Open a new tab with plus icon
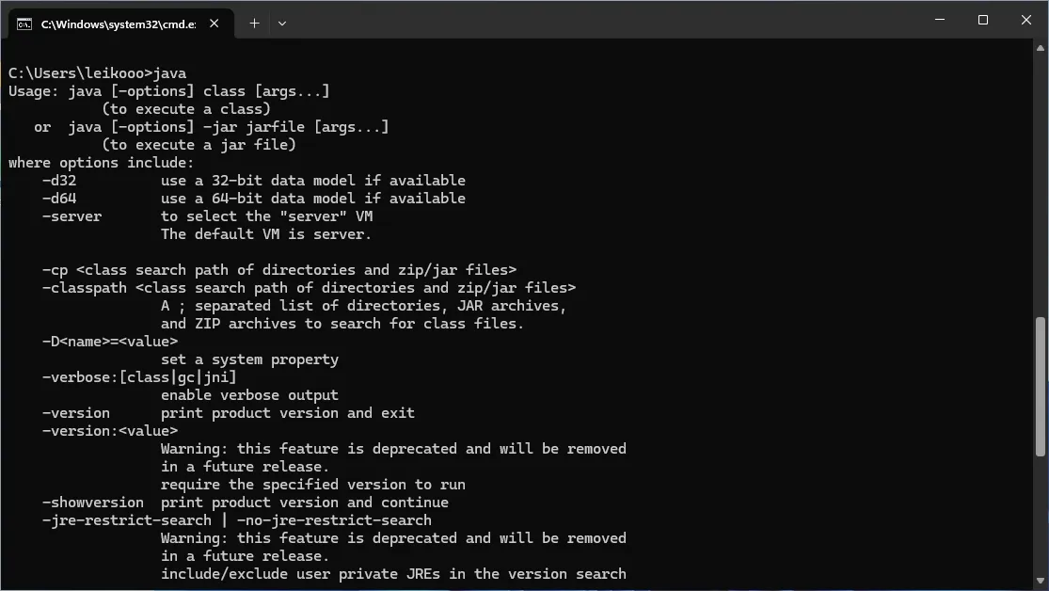 pos(254,24)
